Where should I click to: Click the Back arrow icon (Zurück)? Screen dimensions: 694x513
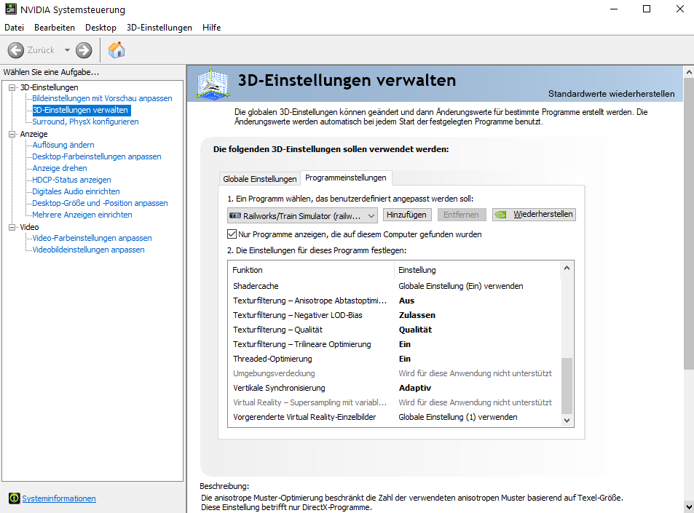[16, 50]
